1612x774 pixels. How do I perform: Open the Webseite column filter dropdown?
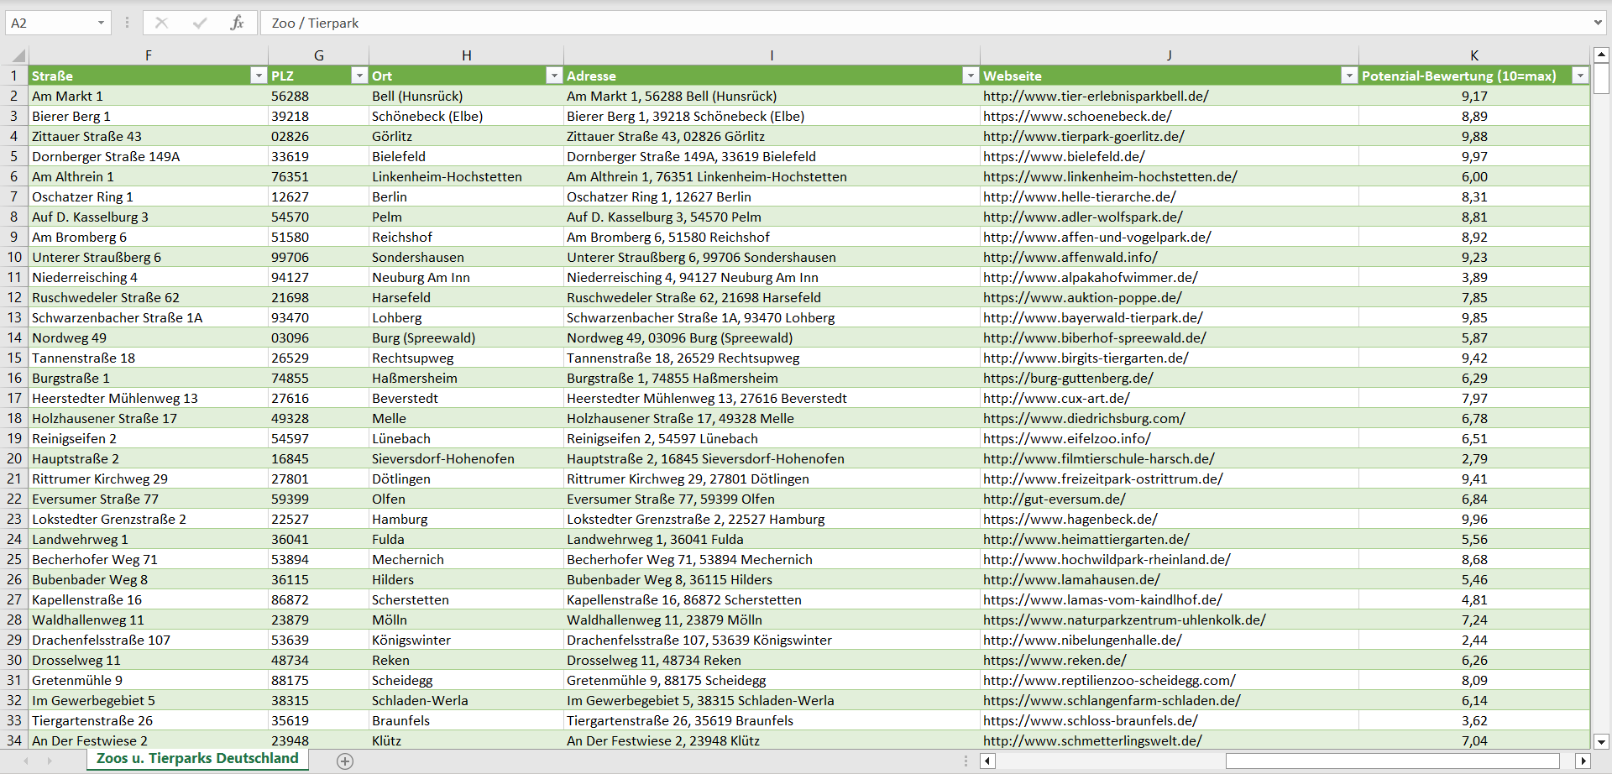[1349, 76]
